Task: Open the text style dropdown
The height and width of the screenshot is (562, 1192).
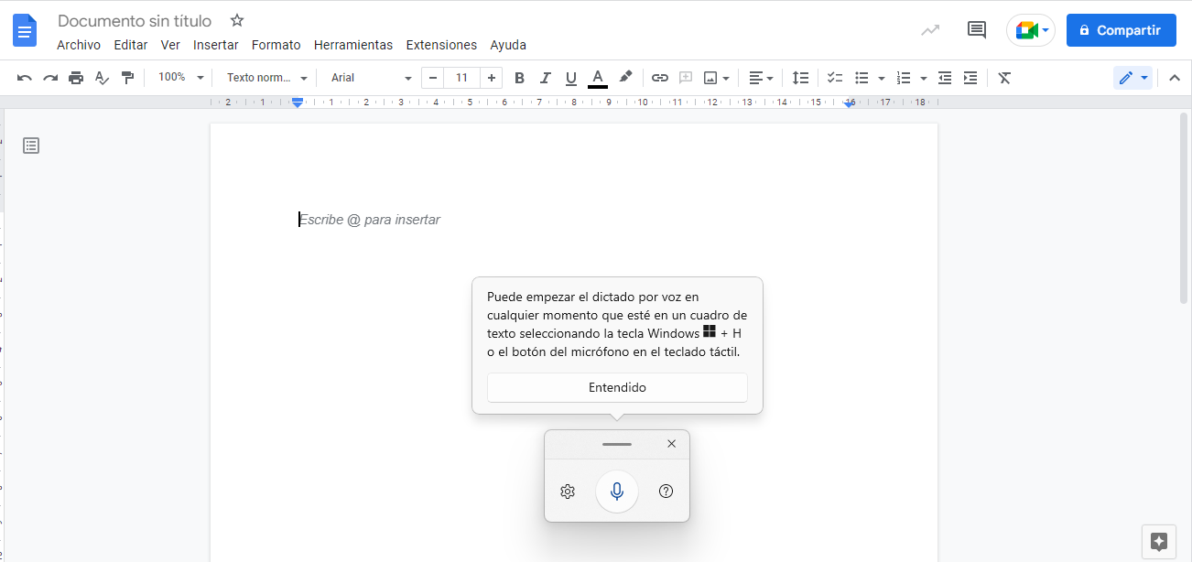Action: pyautogui.click(x=267, y=78)
